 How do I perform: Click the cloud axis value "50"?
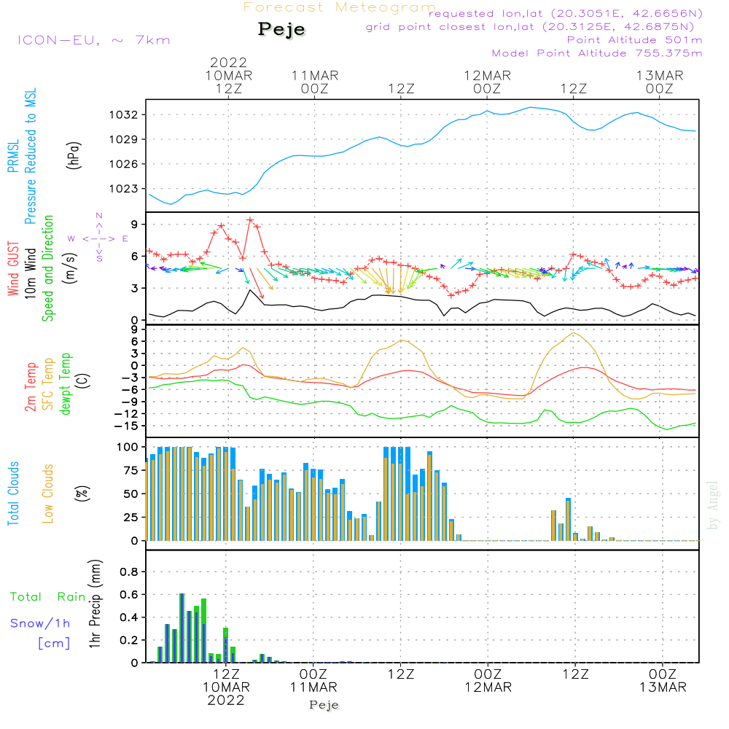pyautogui.click(x=130, y=494)
